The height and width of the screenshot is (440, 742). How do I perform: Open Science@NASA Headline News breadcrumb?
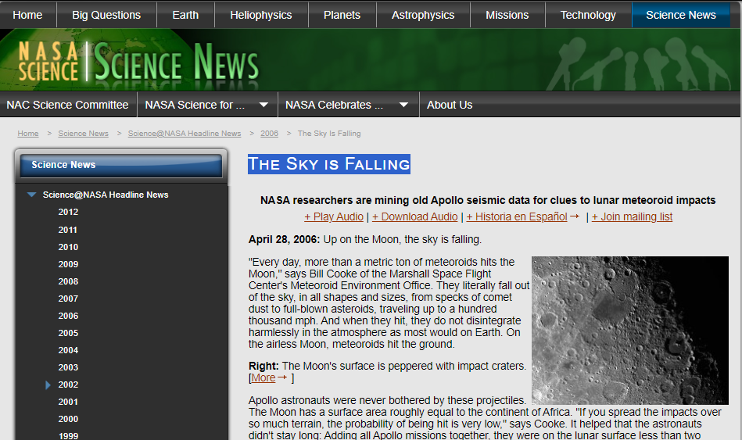[185, 134]
